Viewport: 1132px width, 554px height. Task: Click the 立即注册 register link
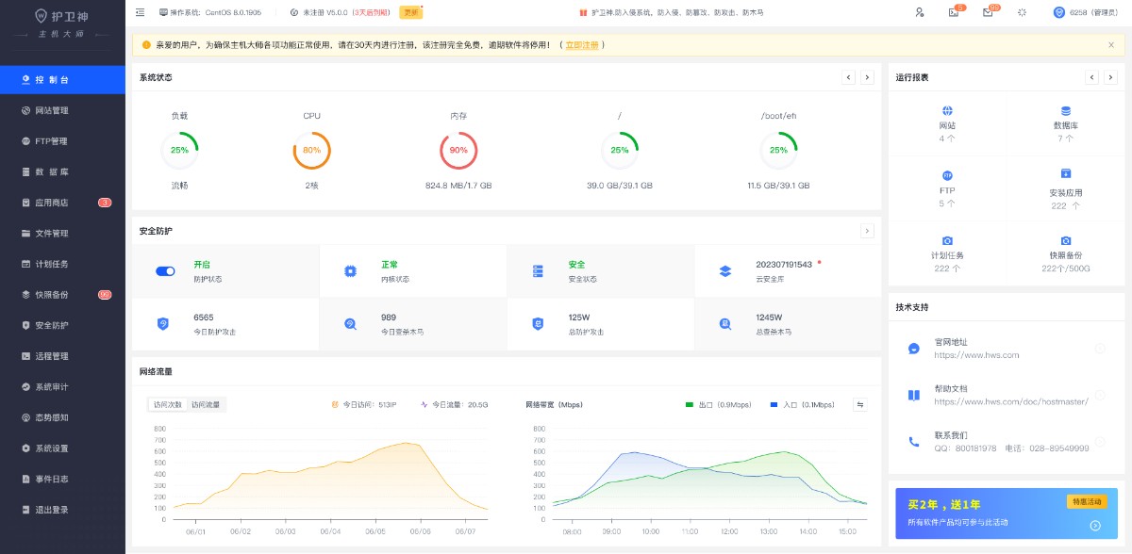[582, 44]
